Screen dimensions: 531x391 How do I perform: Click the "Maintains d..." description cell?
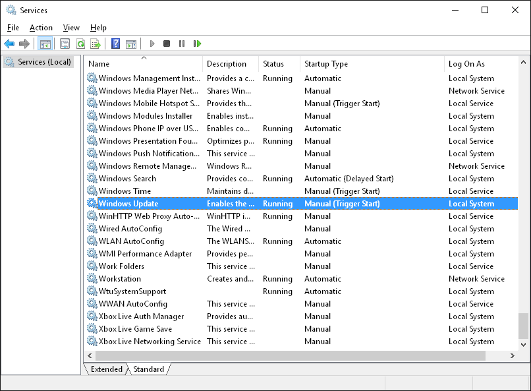[231, 191]
